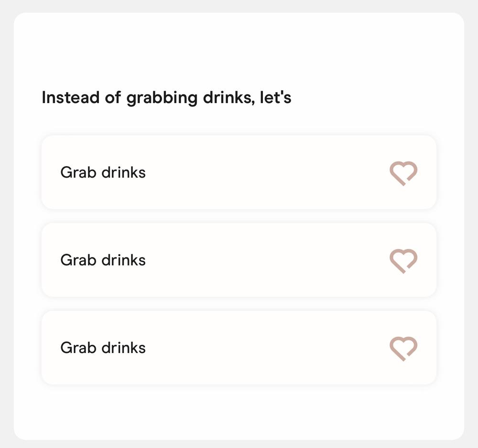Tap the heart icon in the top card
The height and width of the screenshot is (448, 478).
[x=403, y=173]
